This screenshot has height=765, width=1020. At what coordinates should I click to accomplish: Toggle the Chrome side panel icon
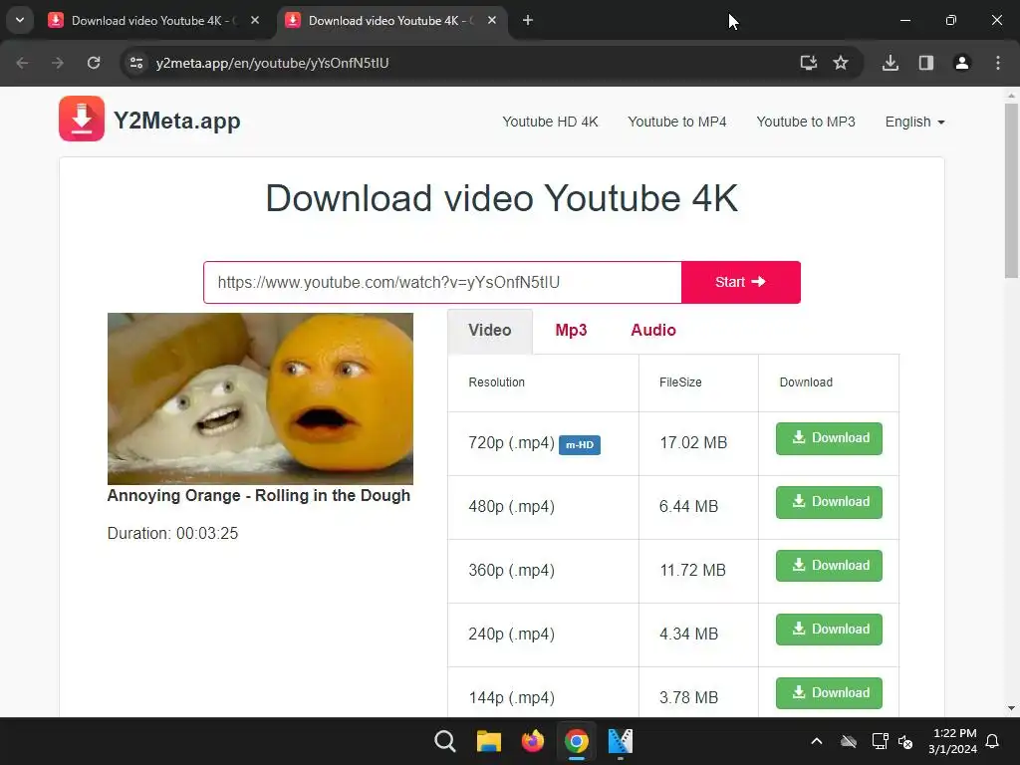pyautogui.click(x=925, y=63)
